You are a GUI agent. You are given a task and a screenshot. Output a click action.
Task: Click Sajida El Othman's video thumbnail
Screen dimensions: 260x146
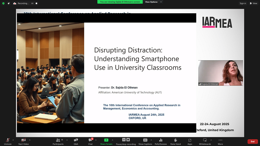click(x=221, y=73)
